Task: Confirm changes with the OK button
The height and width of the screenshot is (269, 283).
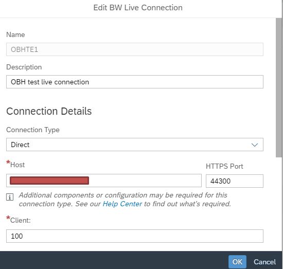Action: (237, 262)
